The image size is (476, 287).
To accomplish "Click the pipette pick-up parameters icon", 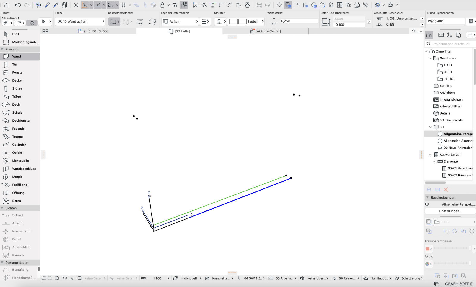I will tap(47, 5).
